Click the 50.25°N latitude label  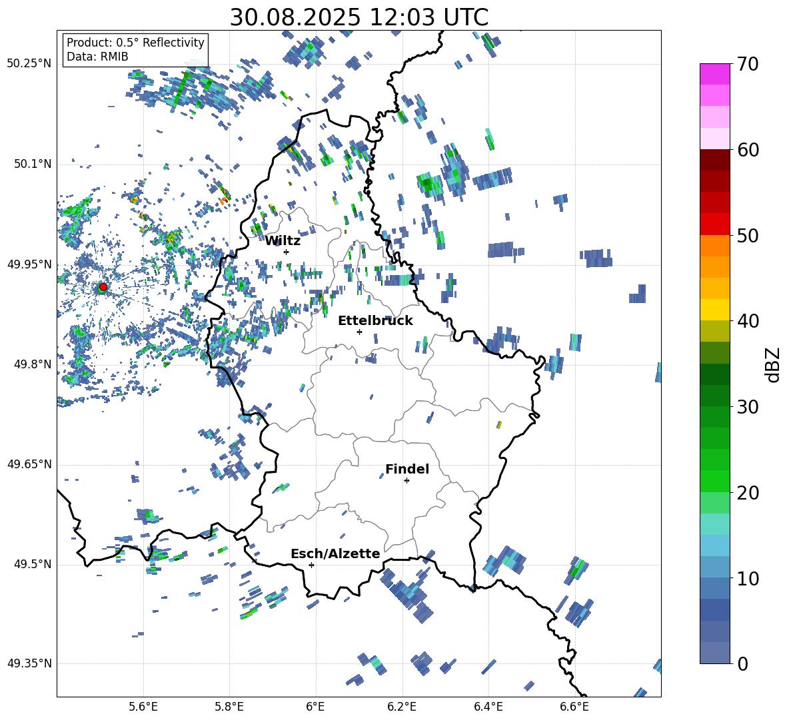(29, 64)
